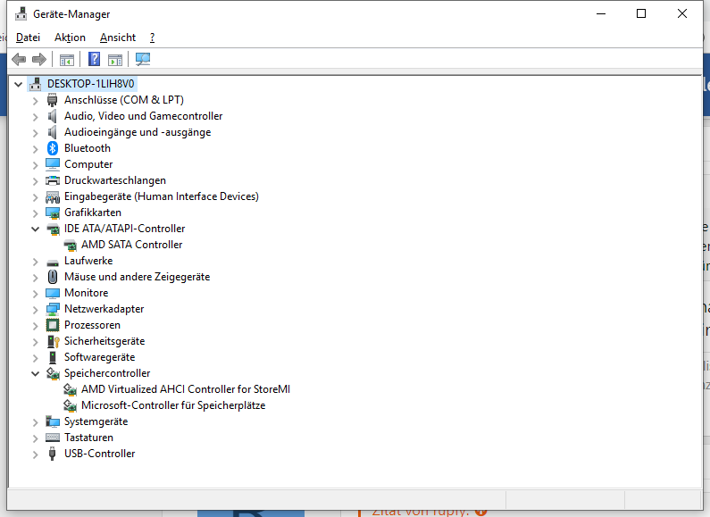This screenshot has height=517, width=710.
Task: Open the Aktion menu
Action: (70, 38)
